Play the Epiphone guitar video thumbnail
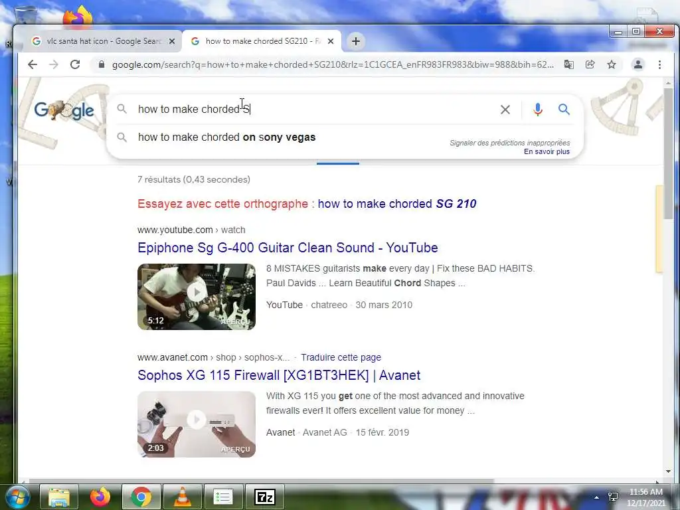 tap(197, 297)
